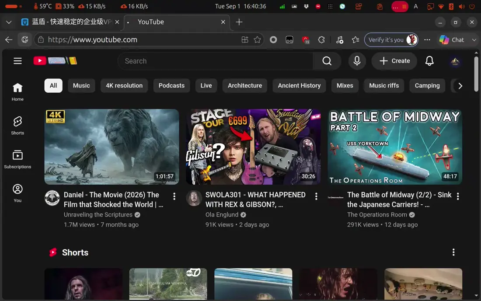Open split screen icon in address bar
The width and height of the screenshot is (481, 301).
click(x=245, y=39)
